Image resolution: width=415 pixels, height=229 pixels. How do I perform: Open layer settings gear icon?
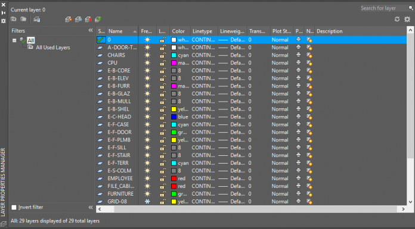407,19
